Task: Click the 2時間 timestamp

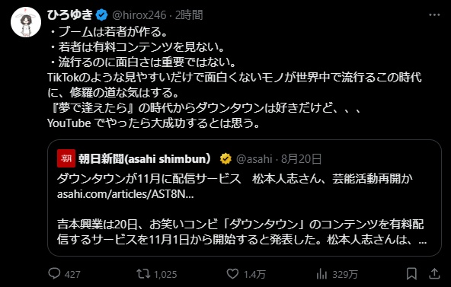Action: 189,15
